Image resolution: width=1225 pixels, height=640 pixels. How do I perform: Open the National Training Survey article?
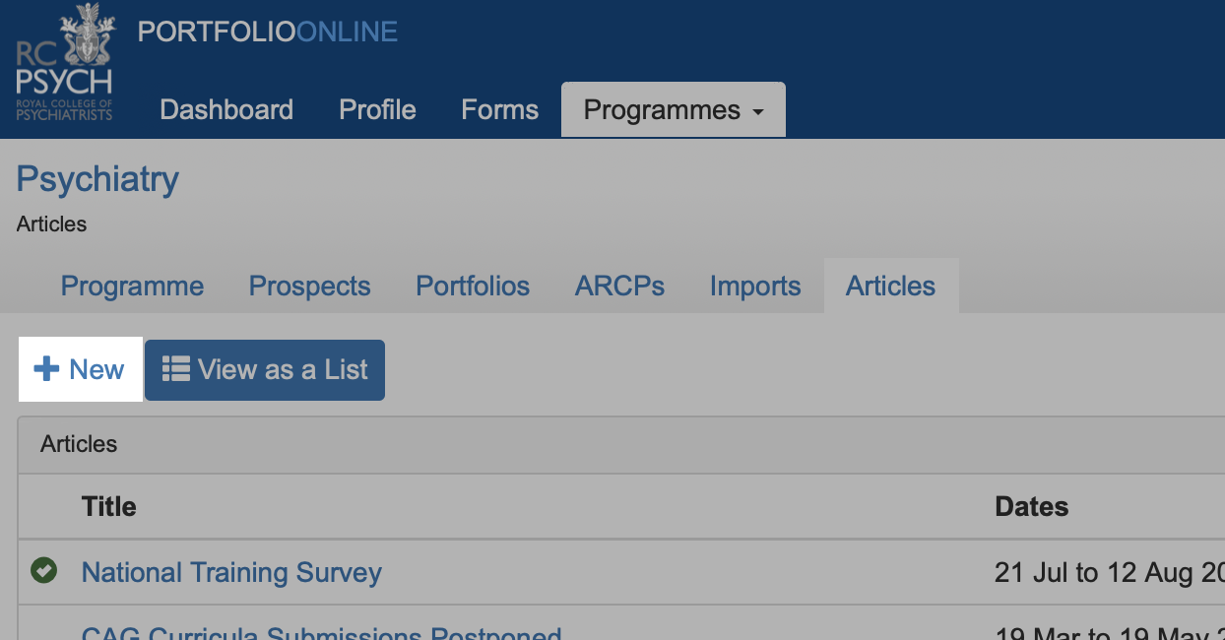[x=231, y=572]
